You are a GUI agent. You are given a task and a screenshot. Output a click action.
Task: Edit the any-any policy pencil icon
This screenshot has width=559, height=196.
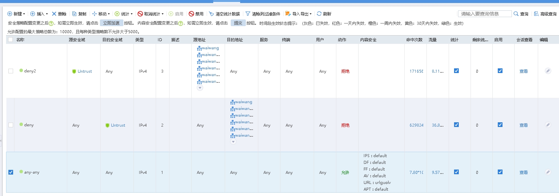(548, 172)
